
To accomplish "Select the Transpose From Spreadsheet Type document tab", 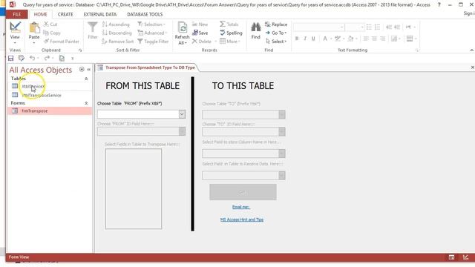I will click(147, 67).
